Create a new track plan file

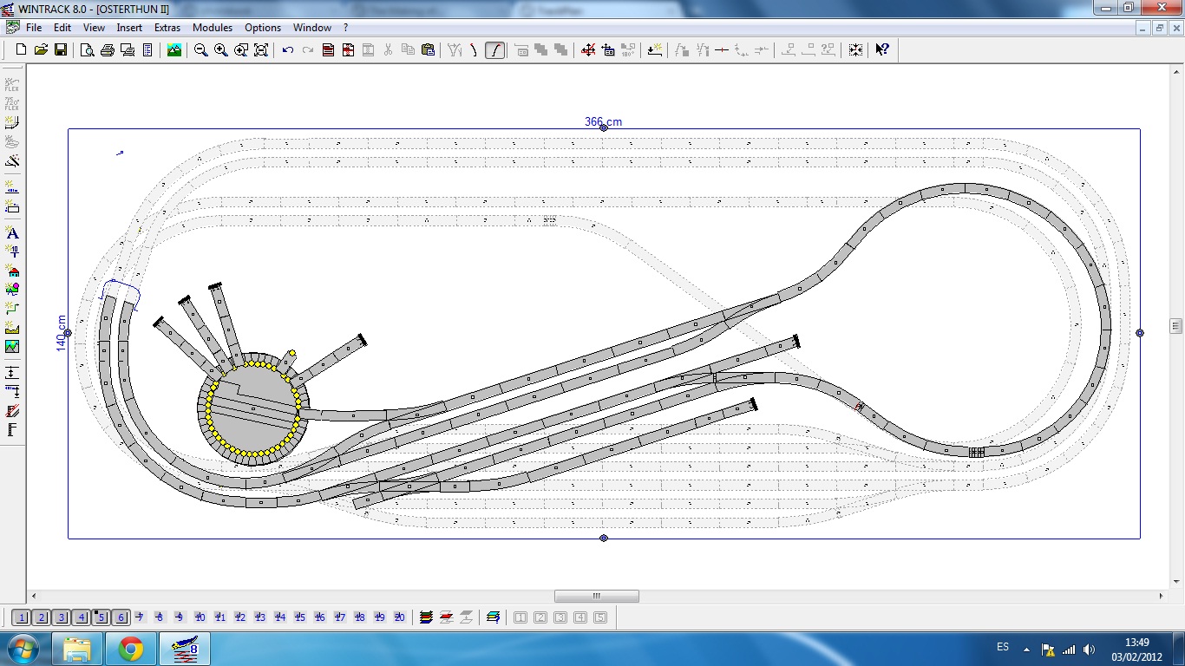(21, 50)
